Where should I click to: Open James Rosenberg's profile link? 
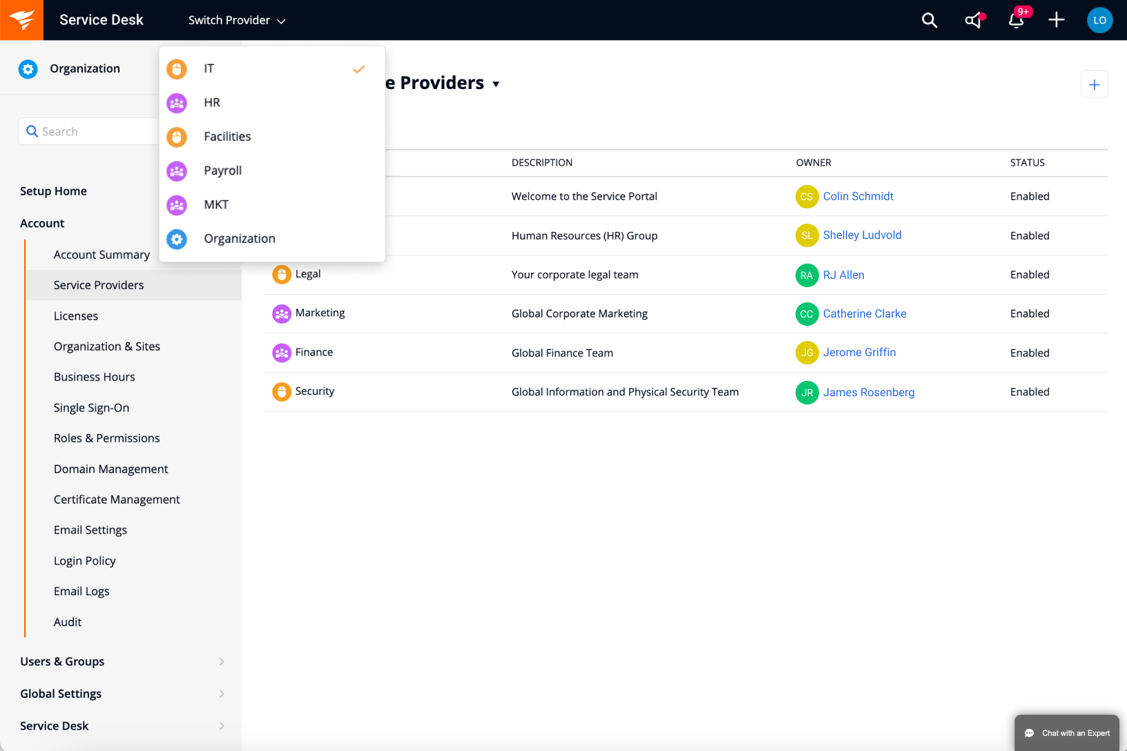(x=868, y=393)
